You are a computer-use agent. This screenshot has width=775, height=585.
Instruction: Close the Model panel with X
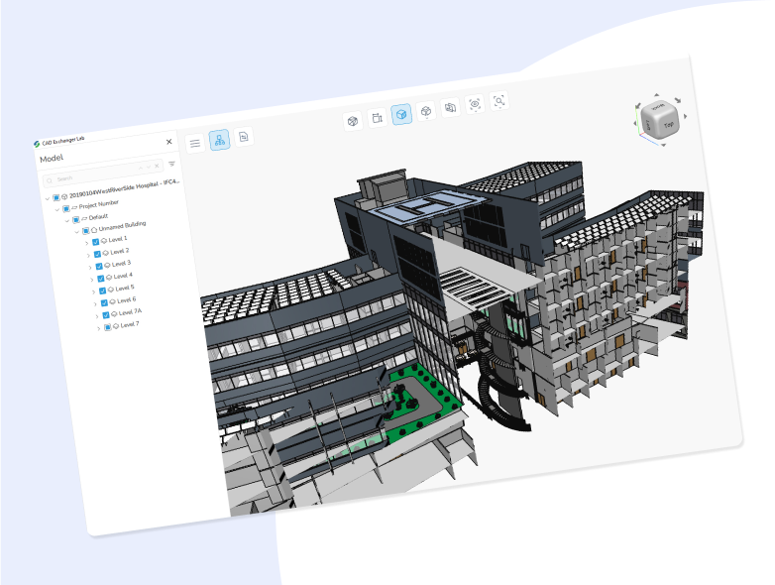[169, 142]
